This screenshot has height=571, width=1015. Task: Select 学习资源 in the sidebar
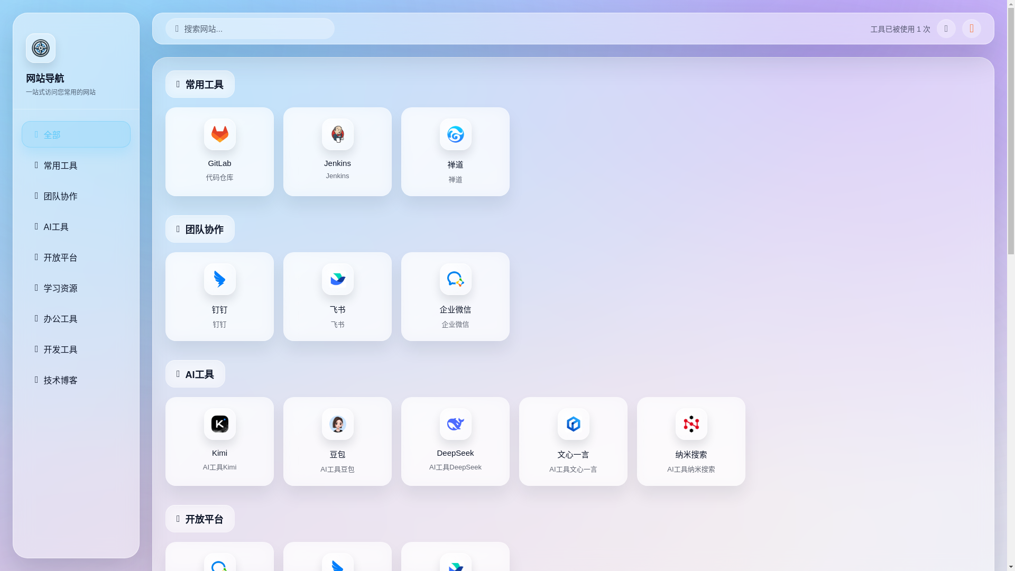pos(76,288)
